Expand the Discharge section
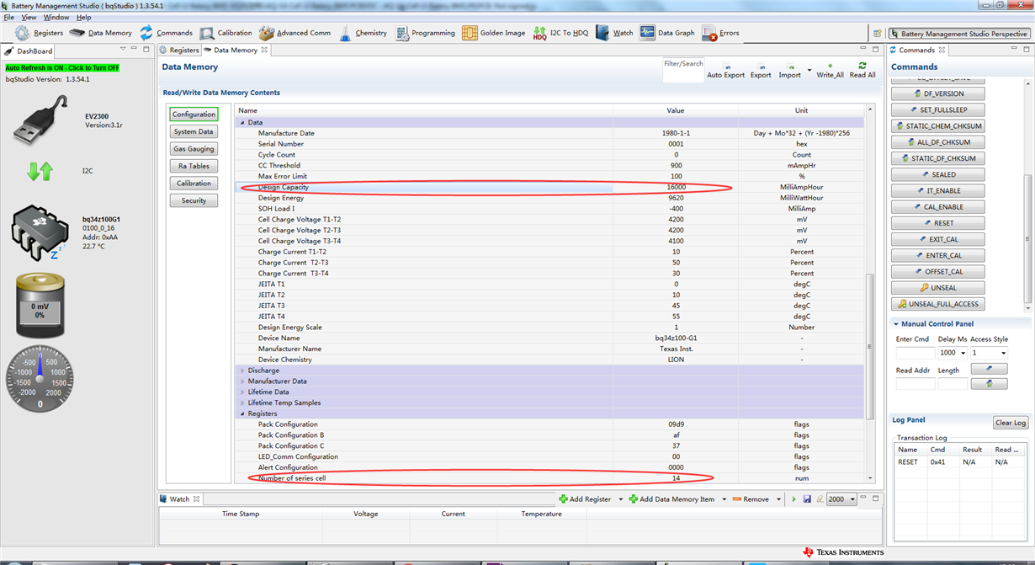This screenshot has width=1035, height=565. coord(242,370)
